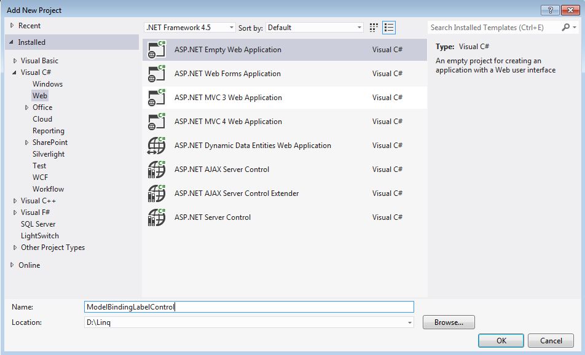Select the ASP.NET MVC 3 Web Application icon

click(x=155, y=97)
